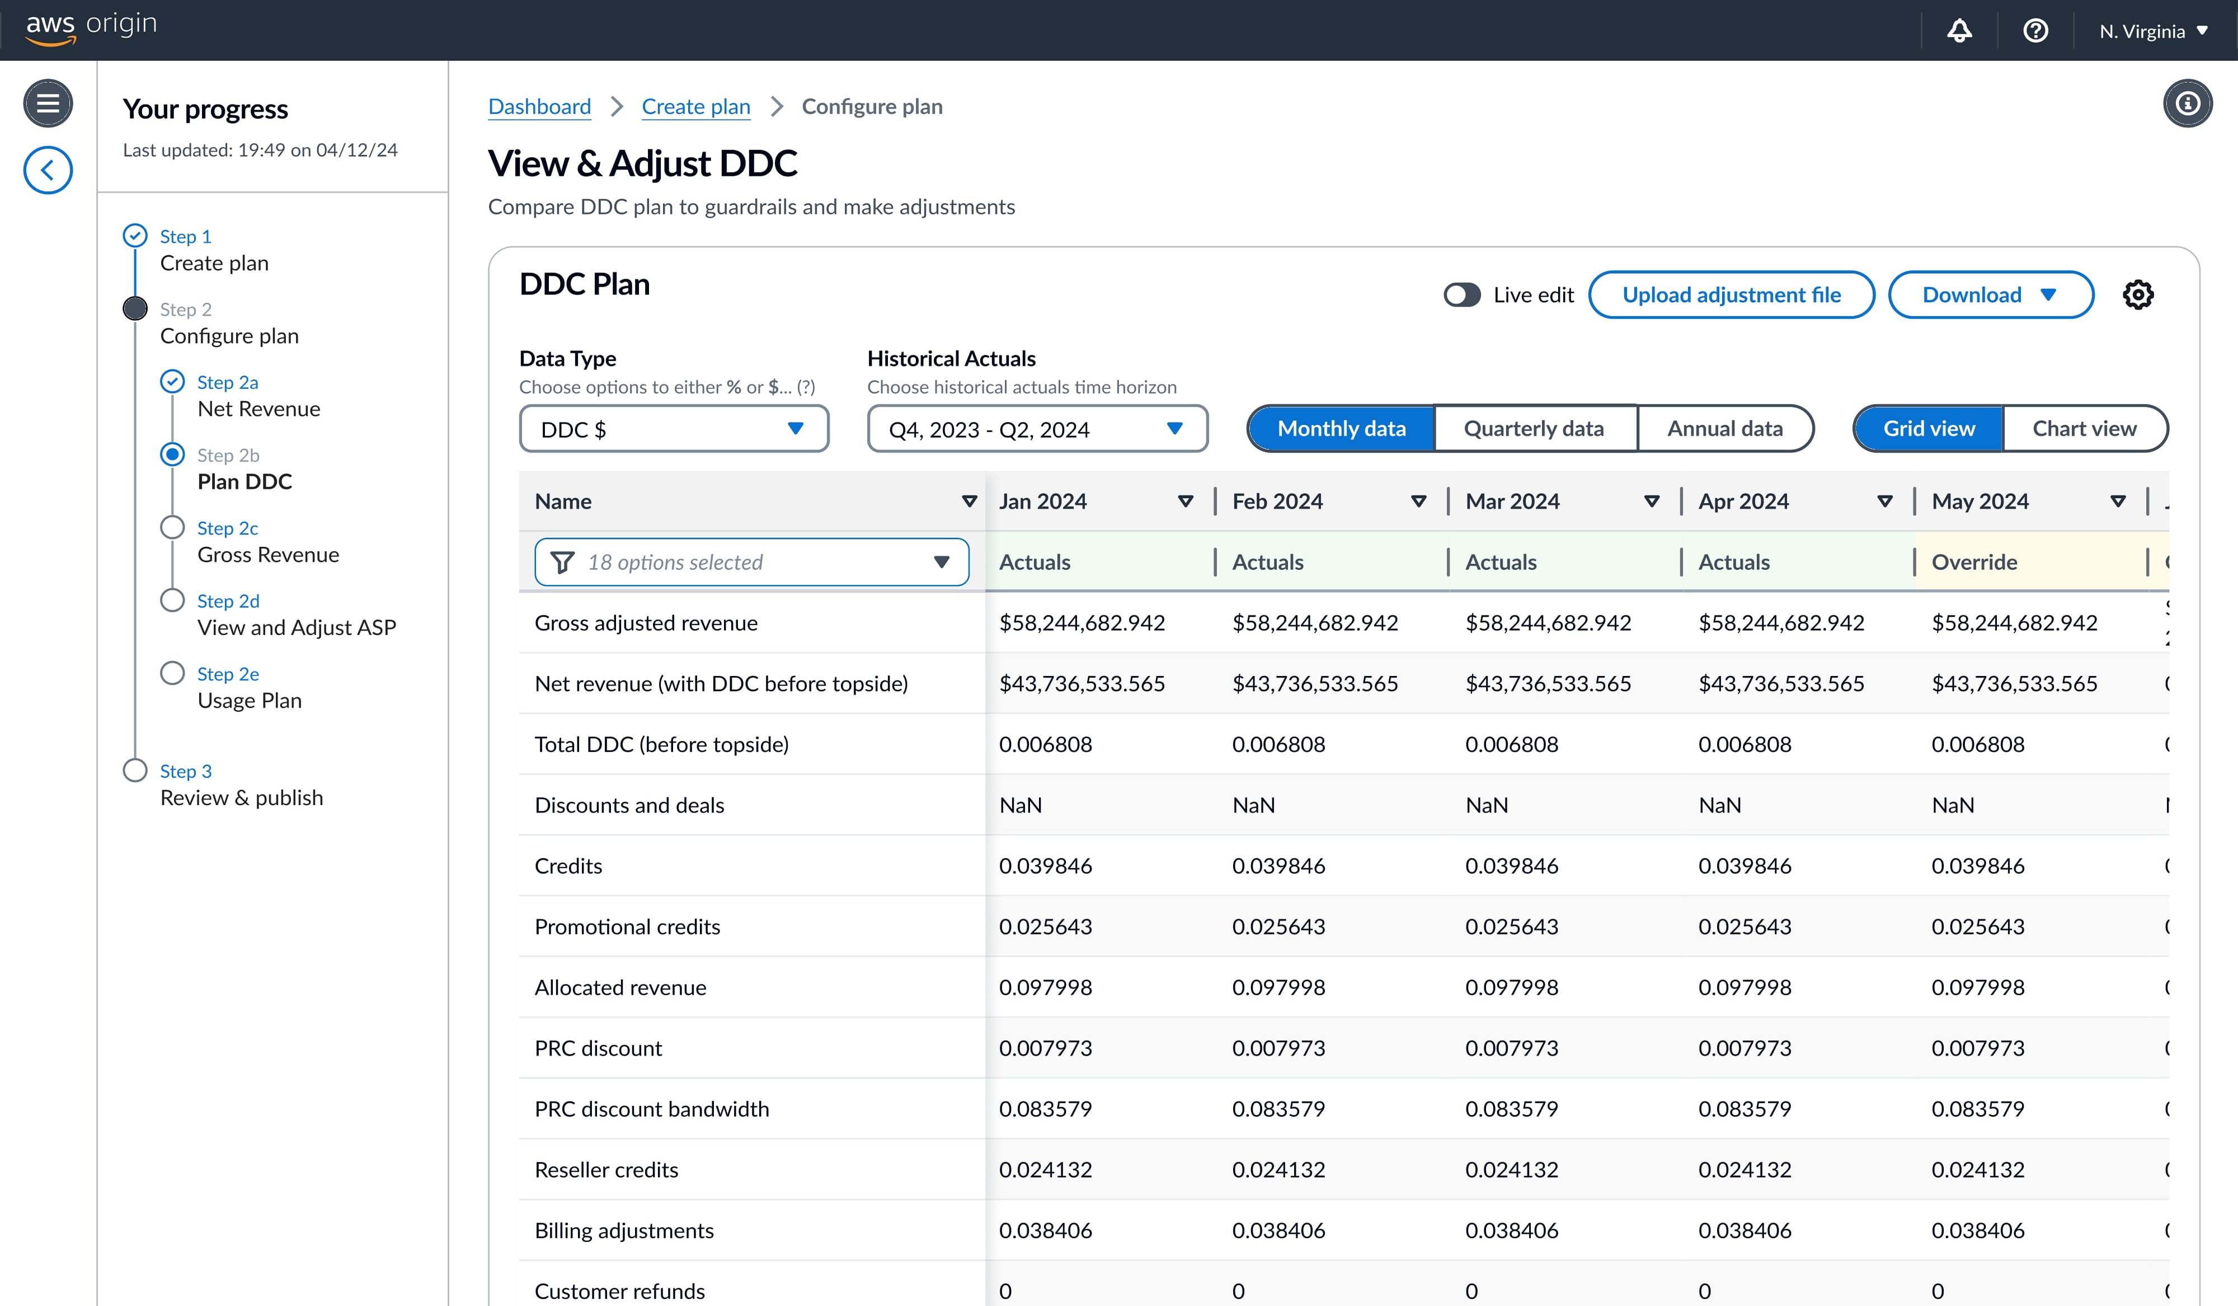Open DDC Plan settings gear
This screenshot has height=1306, width=2238.
pos(2138,295)
